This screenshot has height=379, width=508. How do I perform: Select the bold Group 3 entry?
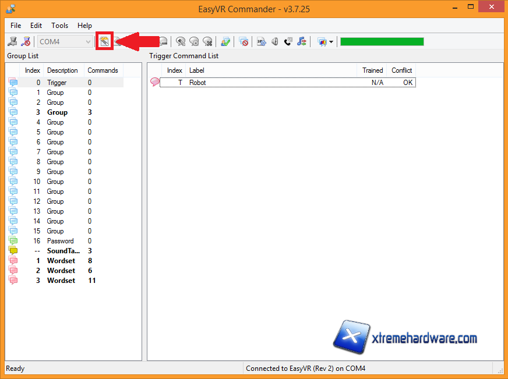[x=57, y=112]
